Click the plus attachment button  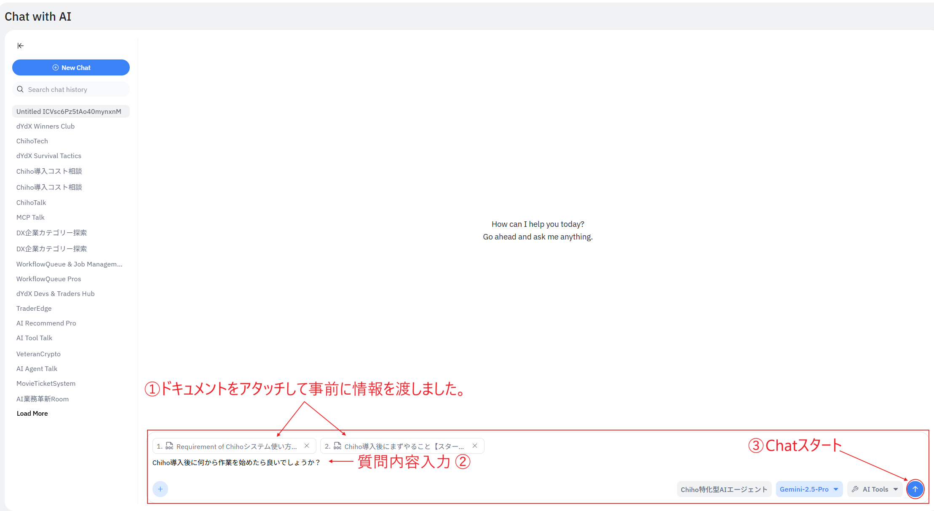160,489
